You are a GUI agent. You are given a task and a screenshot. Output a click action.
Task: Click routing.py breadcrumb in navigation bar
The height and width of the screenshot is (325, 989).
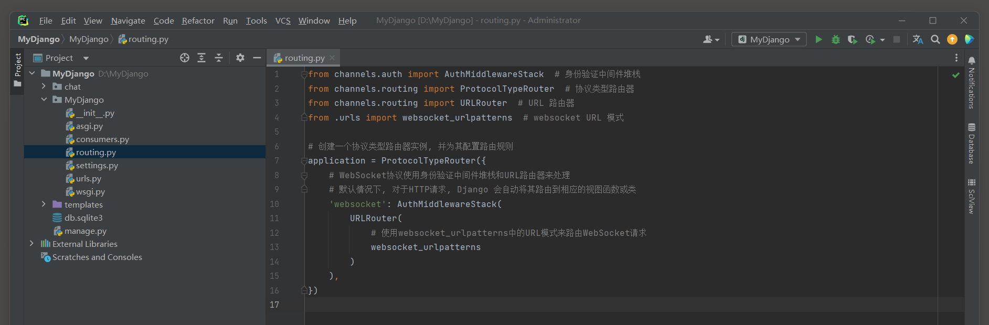pyautogui.click(x=143, y=39)
